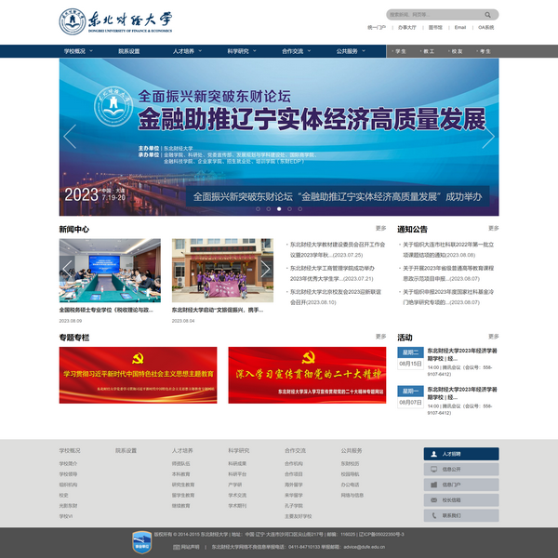
Task: Click the search magnifier icon
Action: pyautogui.click(x=488, y=15)
